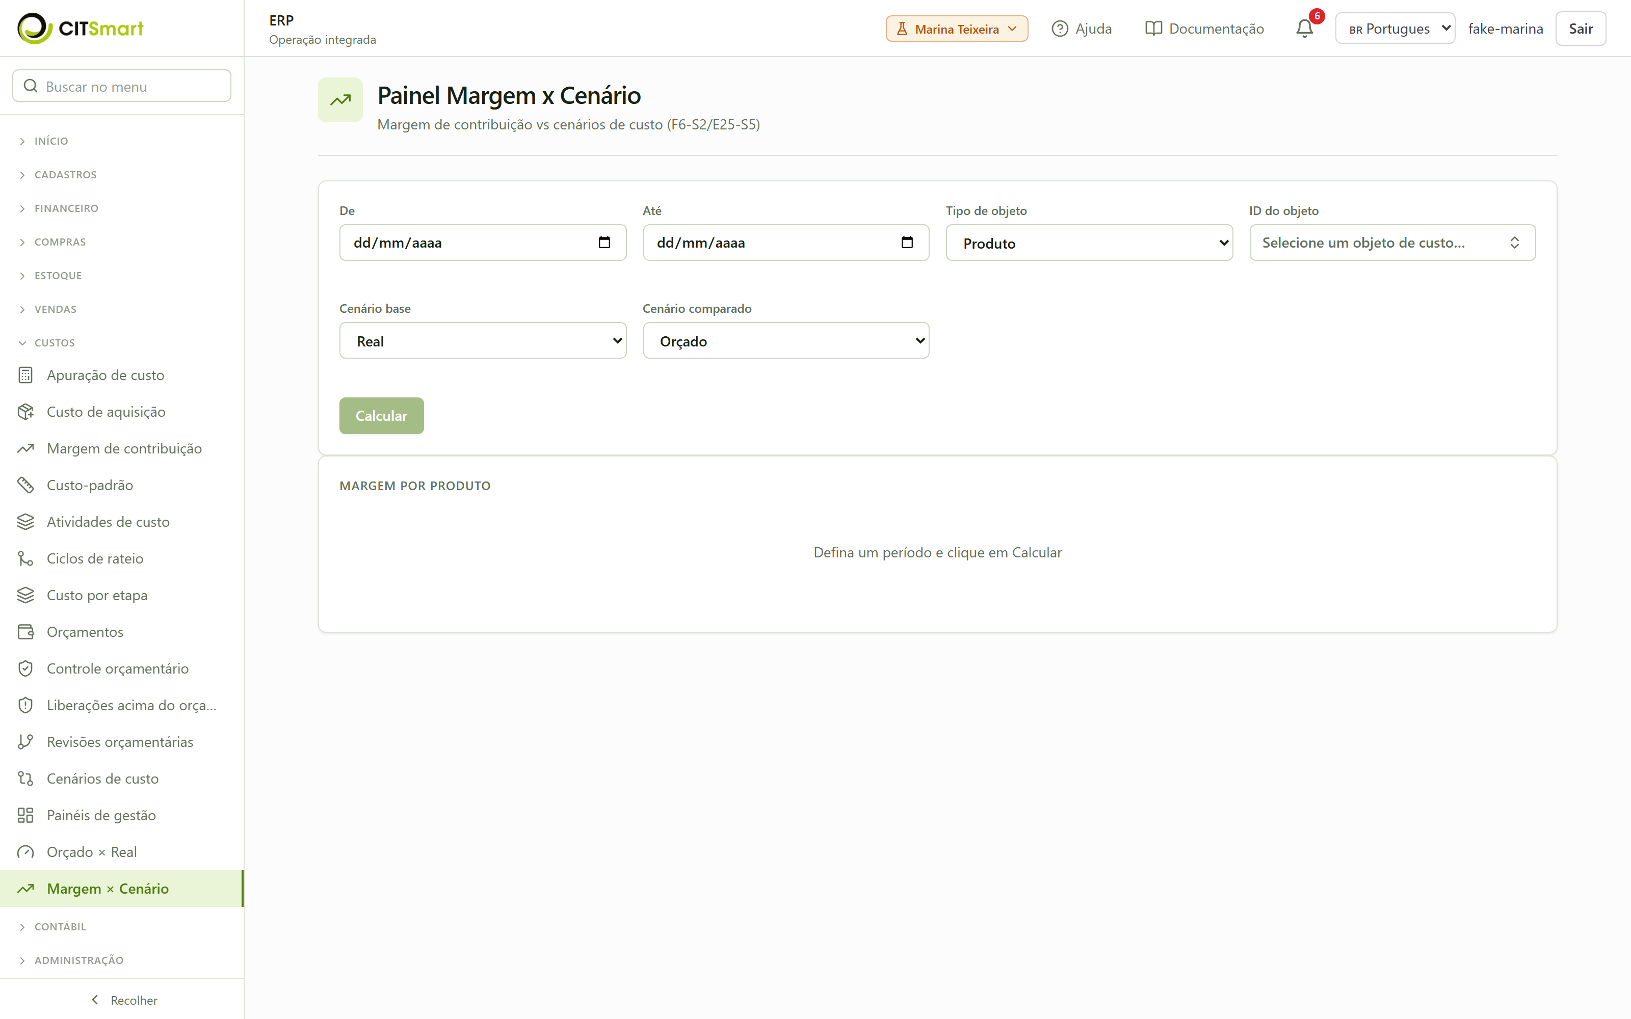Click the Calcular button
Screen dimensions: 1631x1019
tap(381, 416)
